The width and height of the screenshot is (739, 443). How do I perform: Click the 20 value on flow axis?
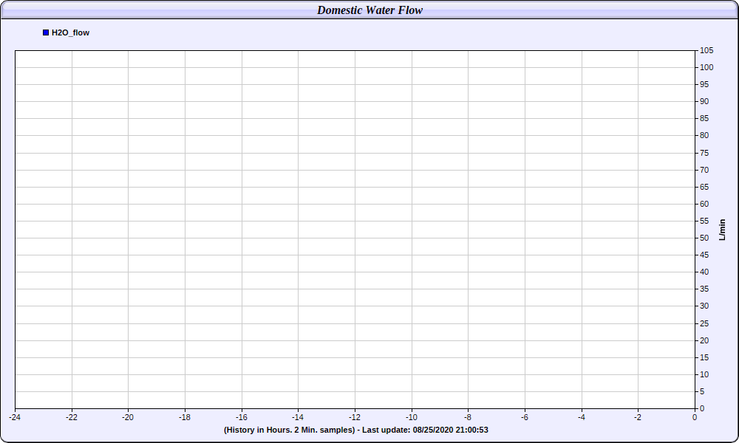coord(704,340)
